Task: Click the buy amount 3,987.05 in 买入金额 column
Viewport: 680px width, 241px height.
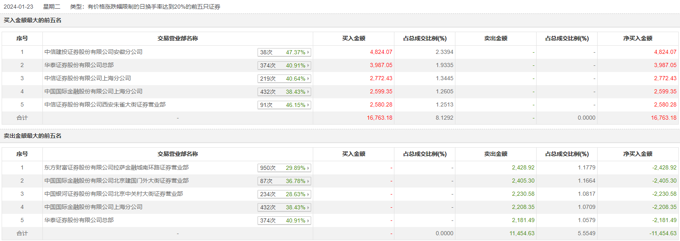Action: (381, 65)
